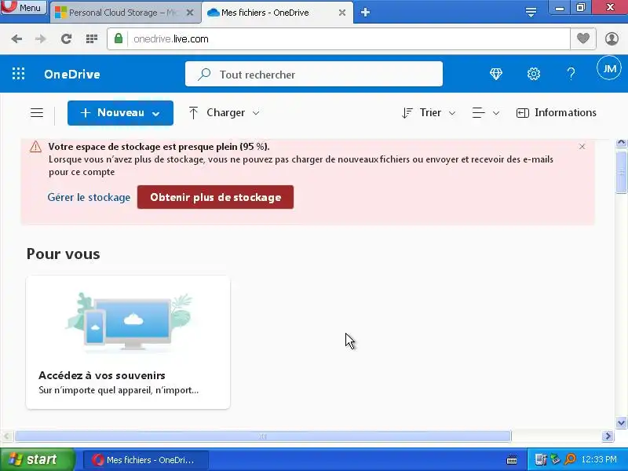Image resolution: width=628 pixels, height=471 pixels.
Task: Toggle the hamburger navigation pane
Action: coord(37,113)
